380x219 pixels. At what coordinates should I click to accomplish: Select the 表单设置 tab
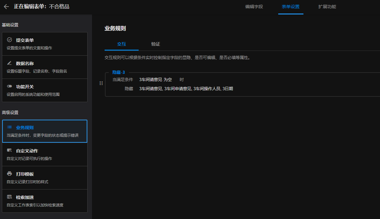291,7
